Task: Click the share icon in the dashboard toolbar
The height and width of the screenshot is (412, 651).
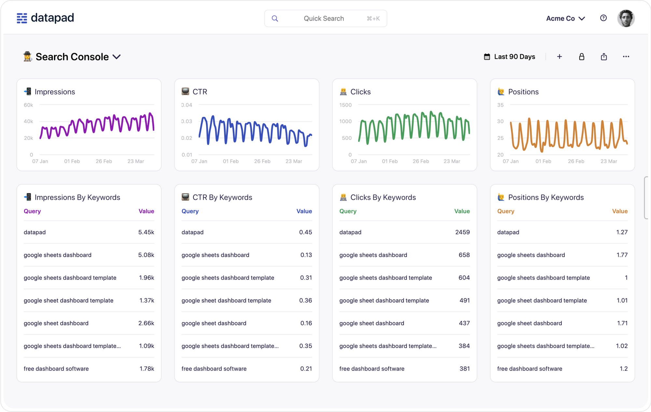Action: pos(604,56)
